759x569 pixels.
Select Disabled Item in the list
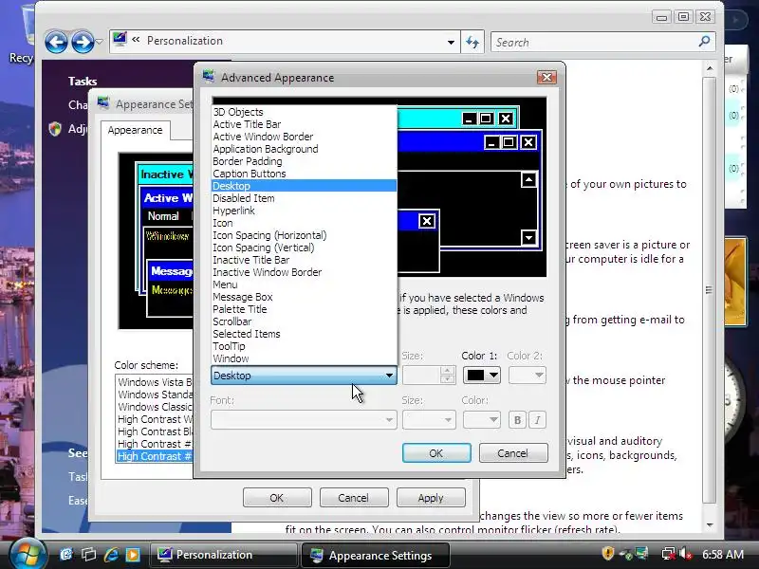(x=304, y=198)
